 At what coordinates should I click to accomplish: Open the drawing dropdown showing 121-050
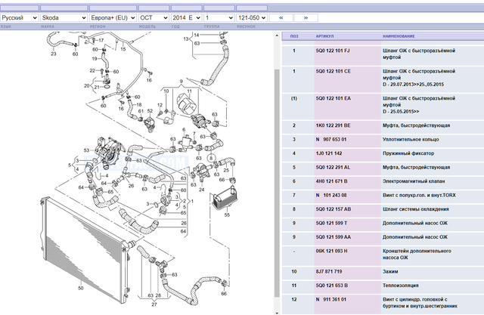252,18
